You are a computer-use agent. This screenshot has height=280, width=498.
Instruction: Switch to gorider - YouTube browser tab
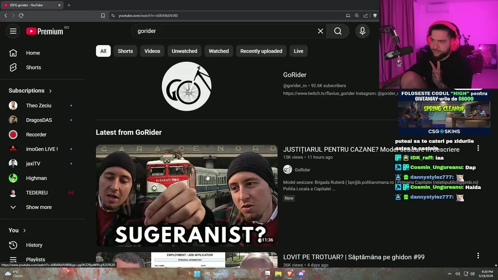[32, 5]
